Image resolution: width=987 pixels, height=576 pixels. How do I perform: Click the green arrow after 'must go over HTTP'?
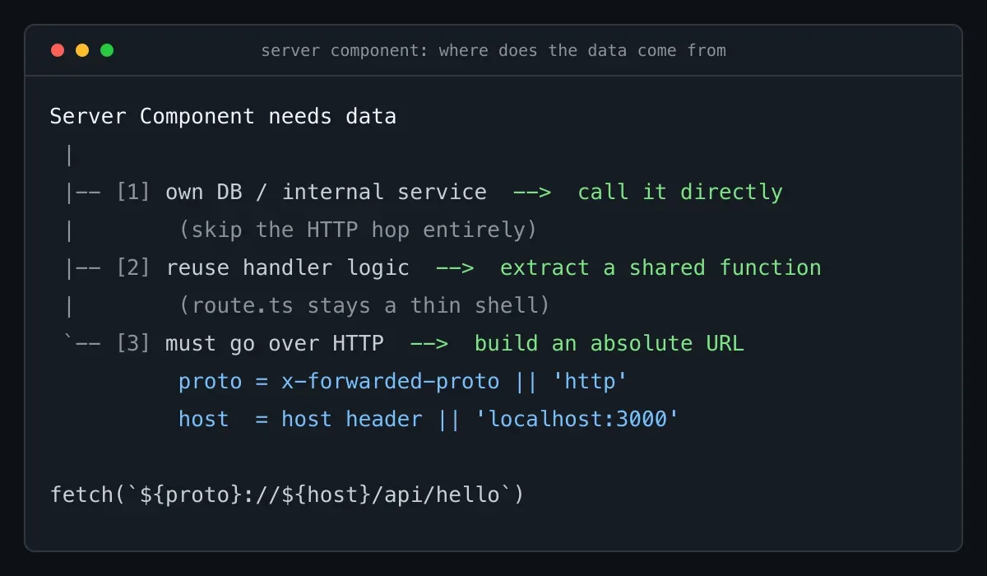[x=429, y=343]
